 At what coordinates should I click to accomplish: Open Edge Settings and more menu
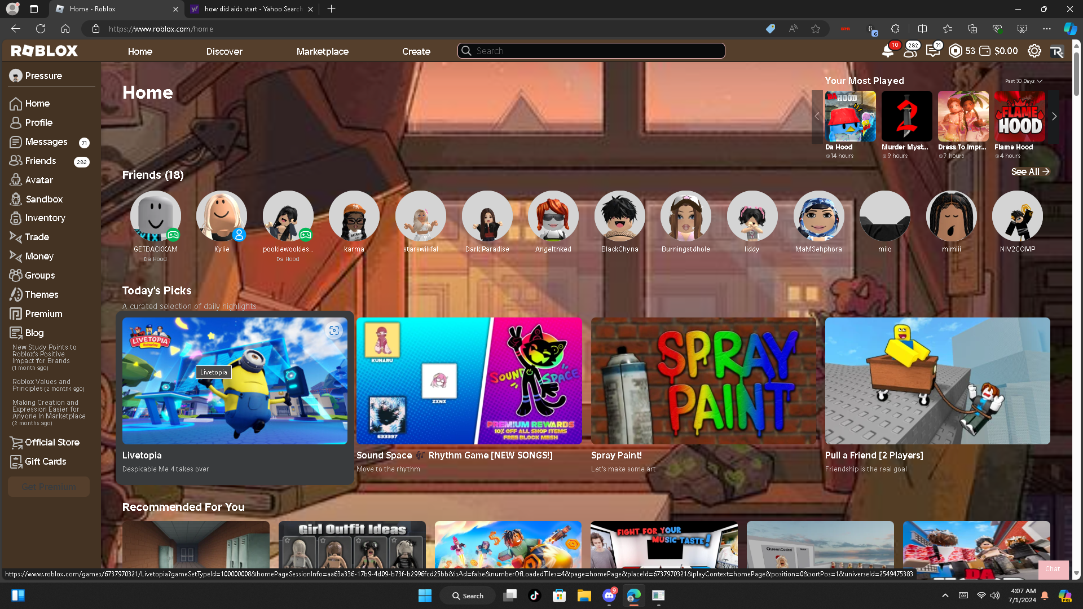click(1047, 29)
